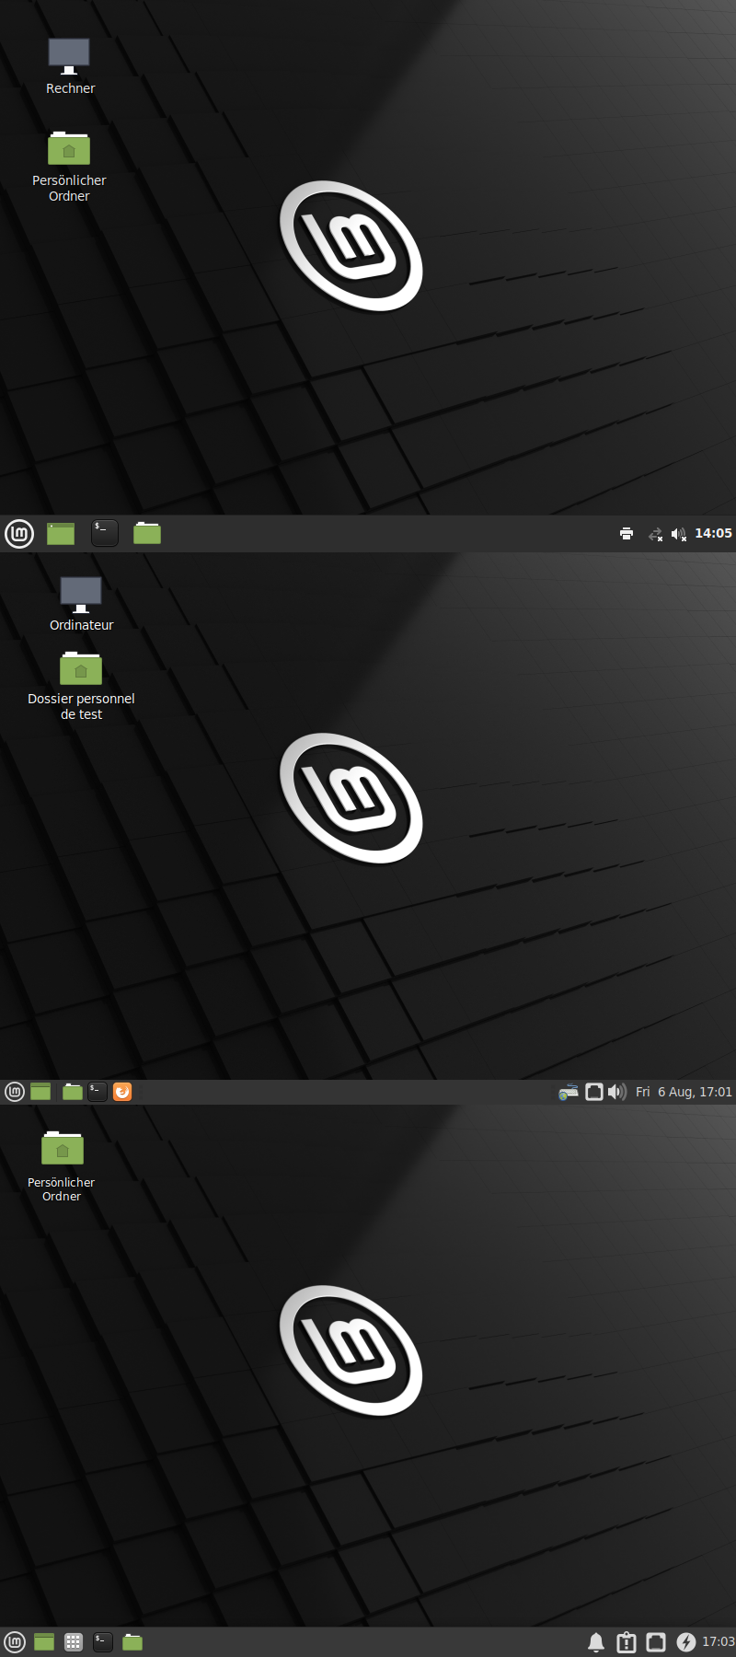Click the Fri 6 Aug, 17:01 date
The image size is (736, 1657).
click(684, 1092)
